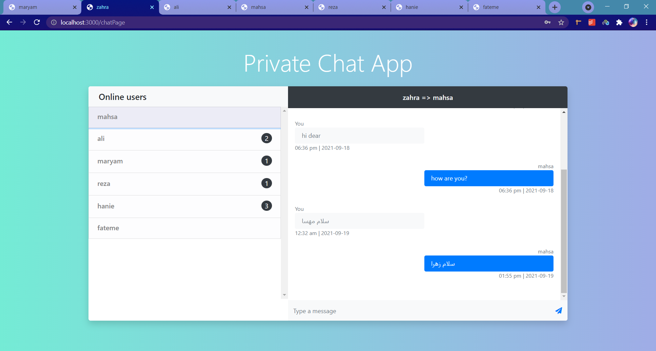656x351 pixels.
Task: Click the unread badge 3 next to hanie
Action: point(266,206)
